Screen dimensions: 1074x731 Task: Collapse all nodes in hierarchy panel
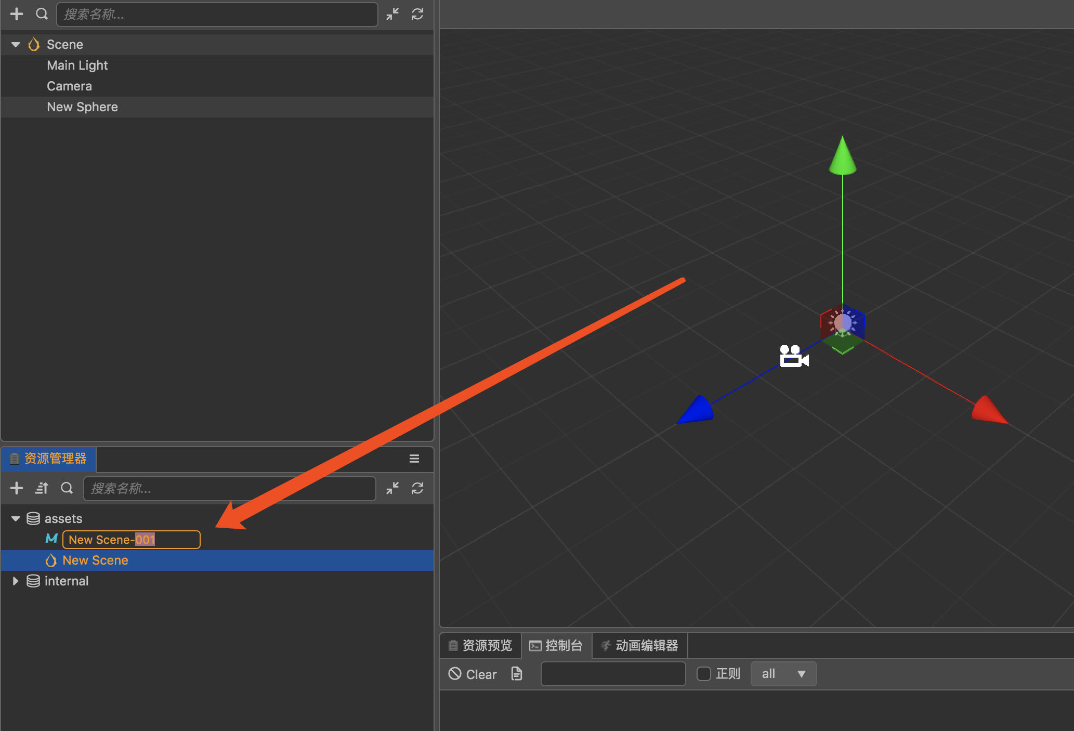(392, 14)
